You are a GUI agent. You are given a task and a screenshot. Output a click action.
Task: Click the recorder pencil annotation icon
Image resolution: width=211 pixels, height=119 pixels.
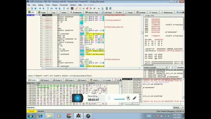pyautogui.click(x=134, y=98)
